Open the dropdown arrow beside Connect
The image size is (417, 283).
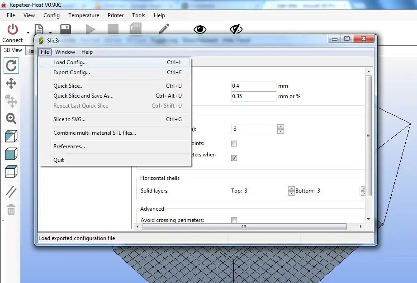28,33
